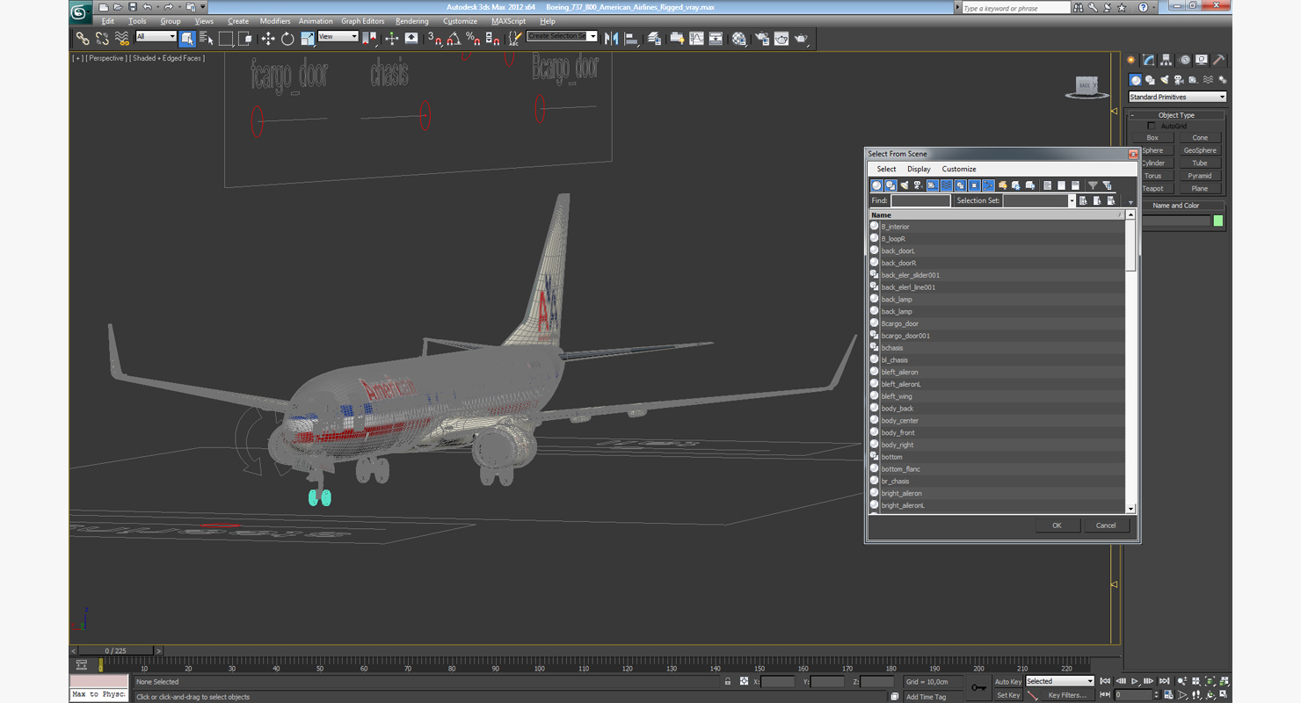Toggle the 3D Snaps button
The height and width of the screenshot is (703, 1301).
point(434,38)
